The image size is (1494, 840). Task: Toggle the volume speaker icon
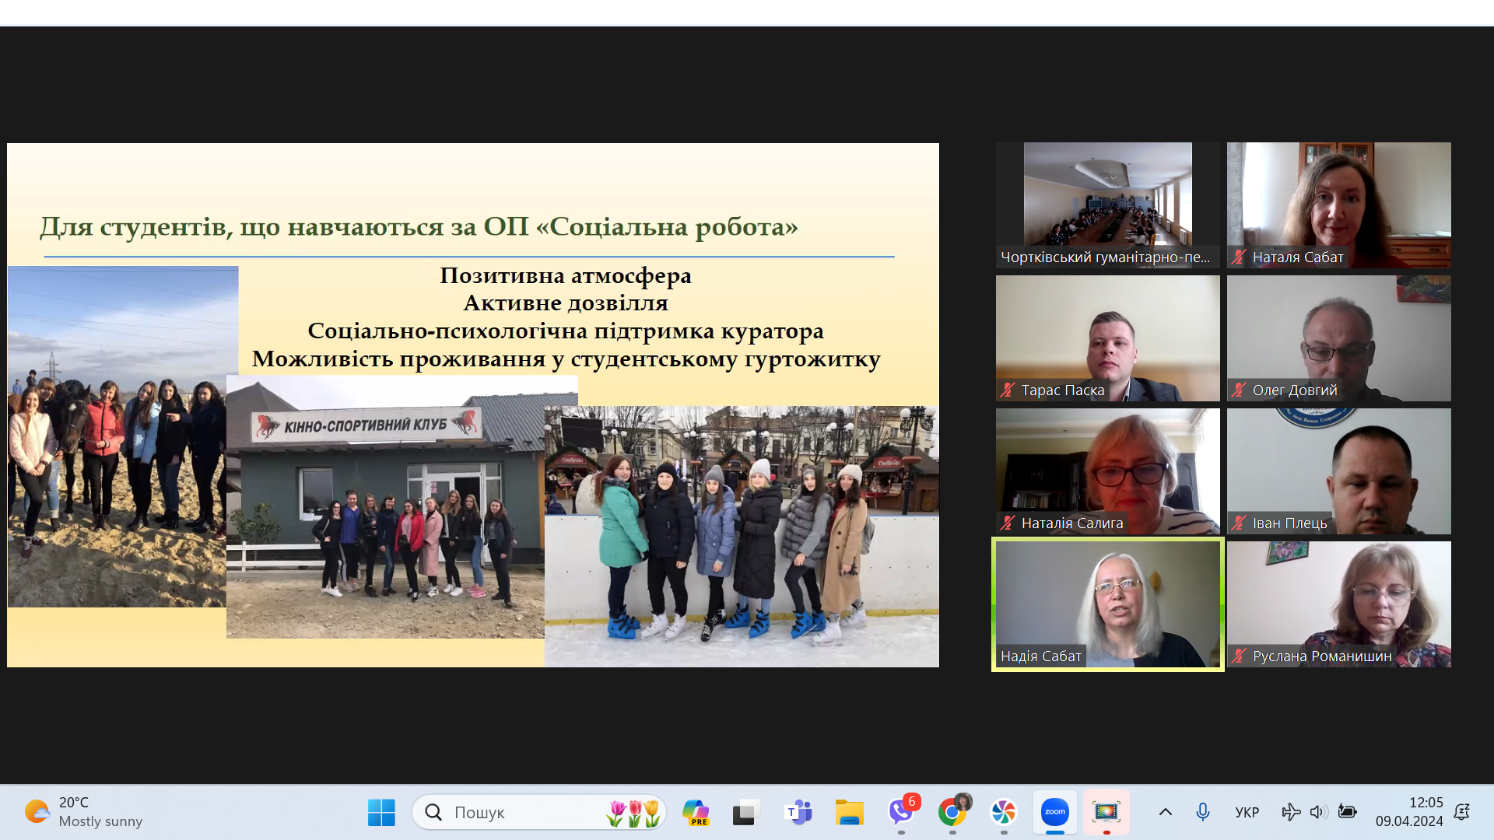click(1317, 812)
